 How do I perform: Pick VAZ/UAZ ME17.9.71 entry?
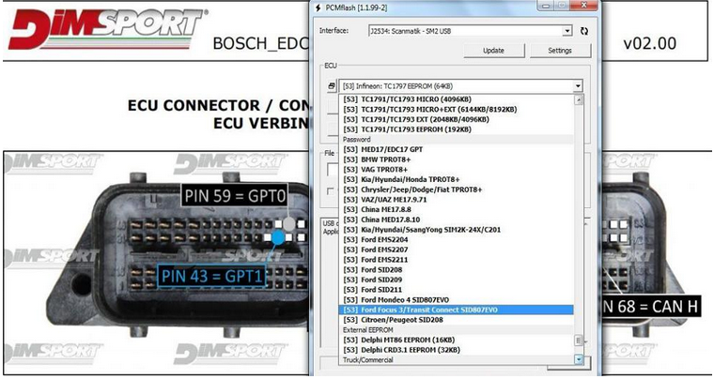click(457, 199)
